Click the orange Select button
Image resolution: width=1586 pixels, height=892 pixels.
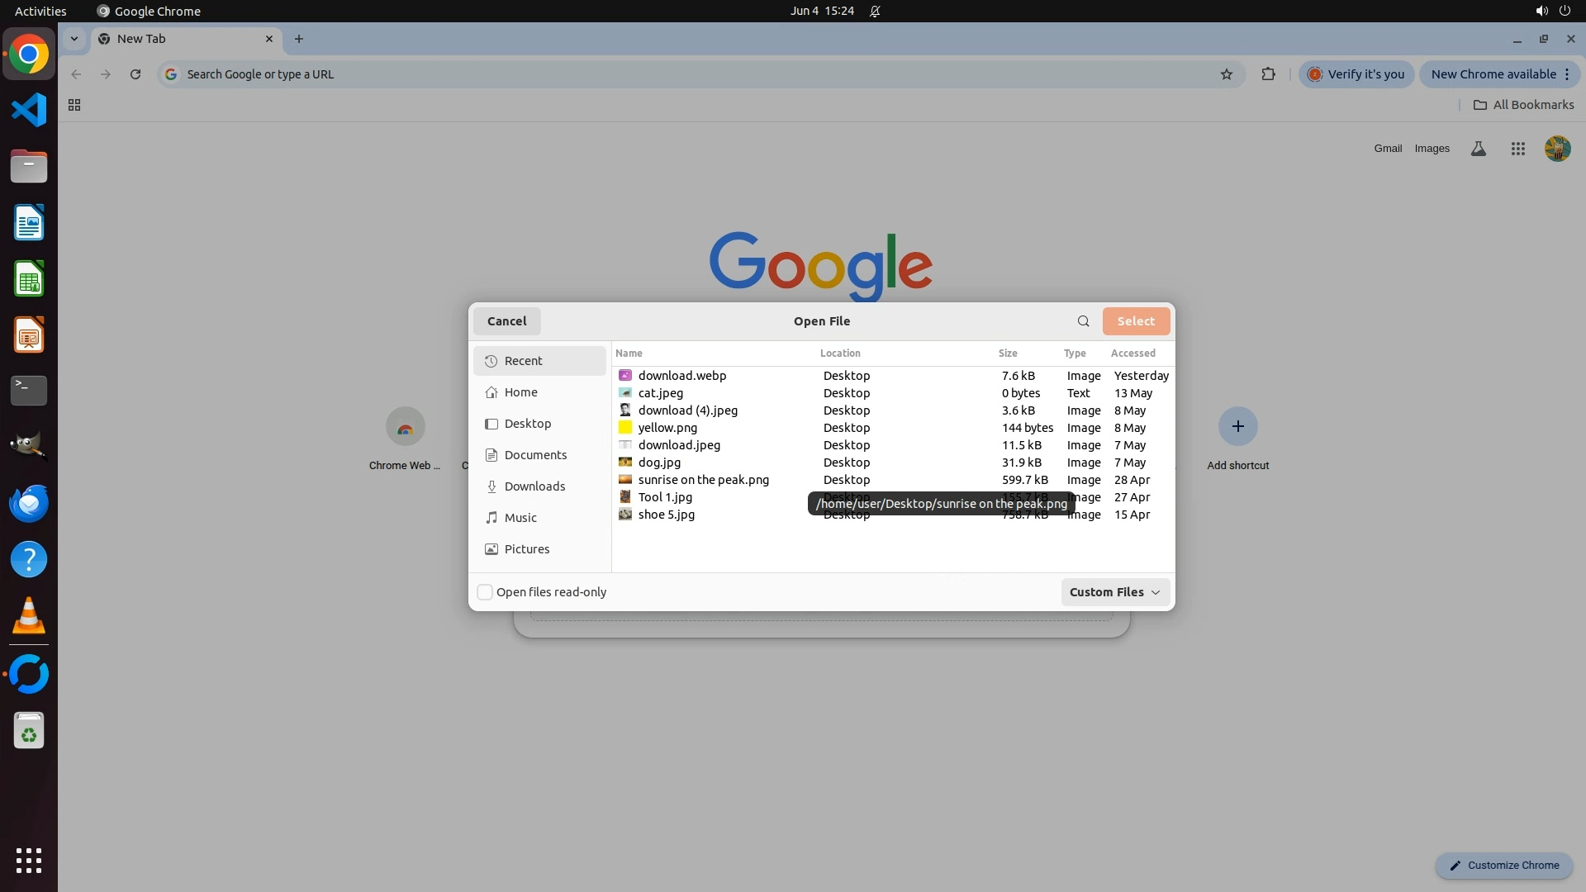click(x=1135, y=321)
